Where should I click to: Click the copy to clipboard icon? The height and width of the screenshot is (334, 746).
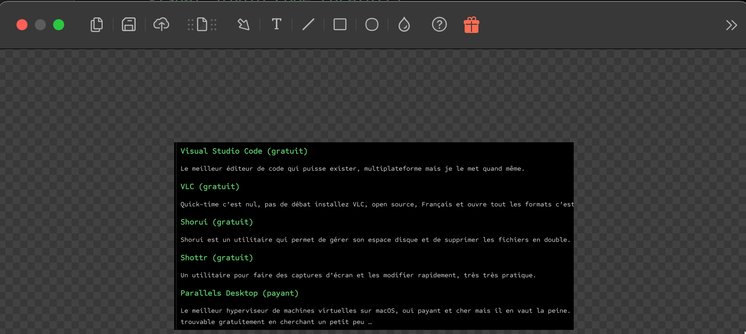97,25
